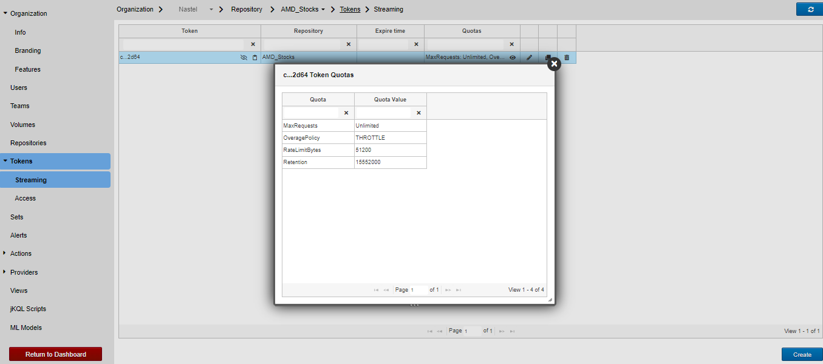Select the OveragePolicy THROTTLE value cell
The height and width of the screenshot is (364, 823).
(391, 138)
